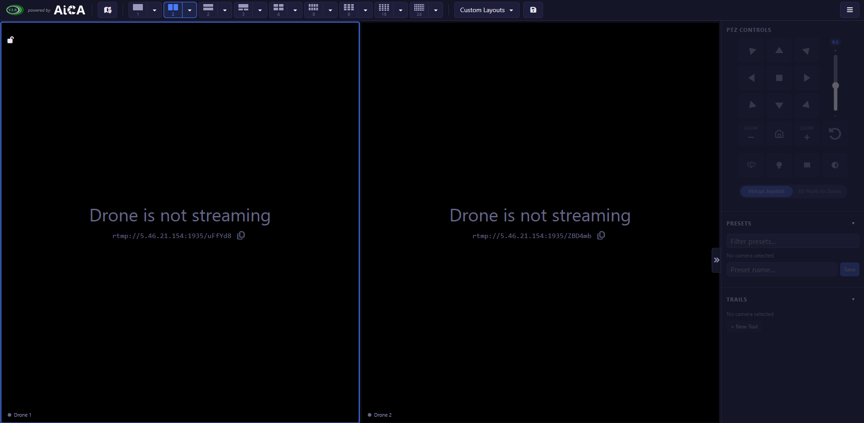The height and width of the screenshot is (423, 864).
Task: Select the single-camera layout button labeled 1
Action: 138,10
